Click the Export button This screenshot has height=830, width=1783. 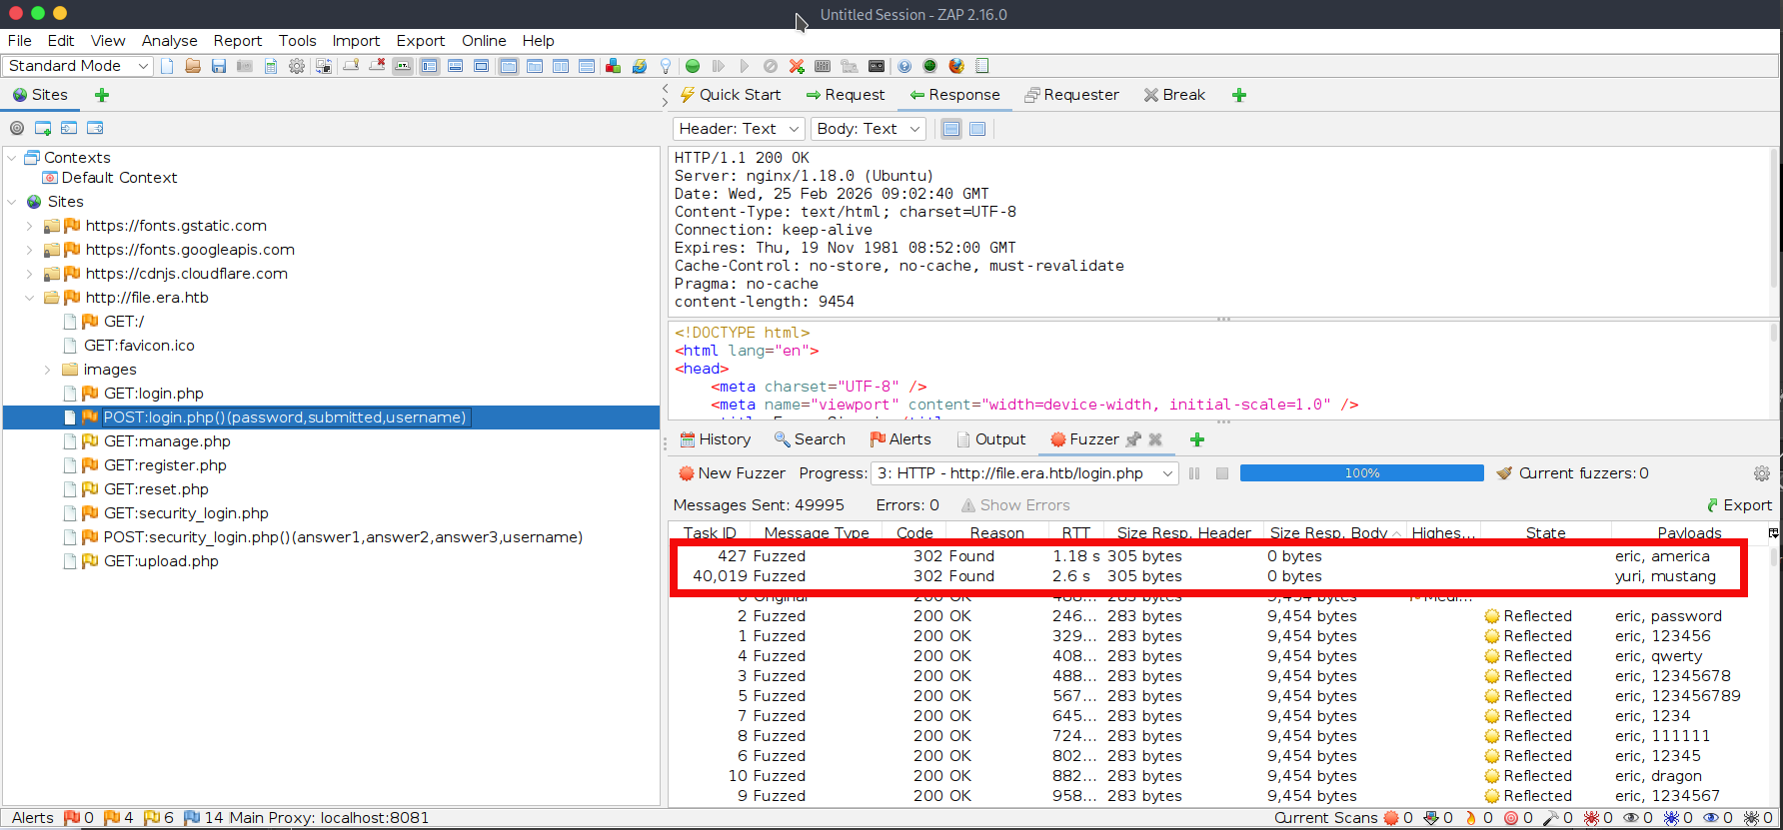coord(1739,505)
